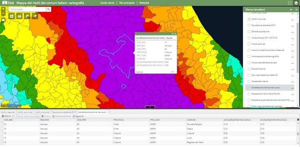Open the basemap gallery grid tool
The width and height of the screenshot is (300, 147).
12,16
